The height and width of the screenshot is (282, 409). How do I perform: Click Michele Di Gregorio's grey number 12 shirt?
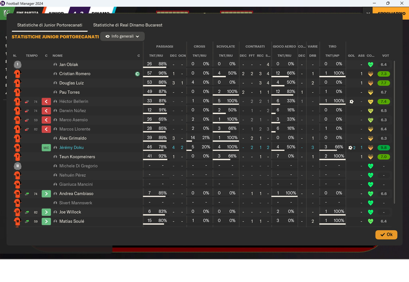coord(18,166)
